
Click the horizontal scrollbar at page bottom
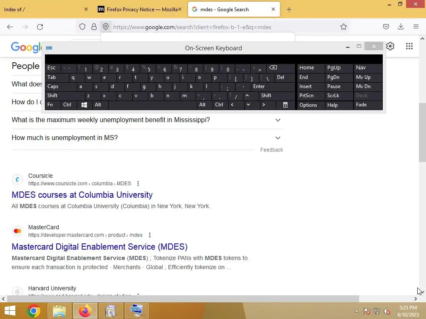[183, 299]
